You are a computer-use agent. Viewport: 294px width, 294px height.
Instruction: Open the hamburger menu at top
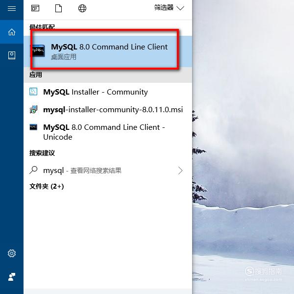pos(12,8)
